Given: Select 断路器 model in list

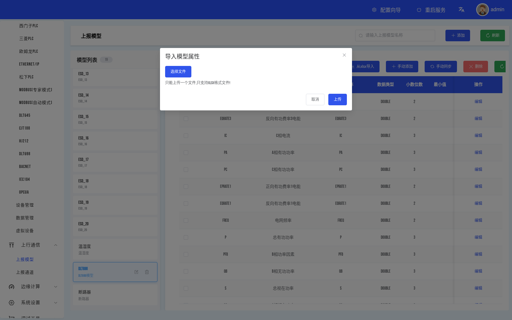Looking at the screenshot, I should [115, 295].
